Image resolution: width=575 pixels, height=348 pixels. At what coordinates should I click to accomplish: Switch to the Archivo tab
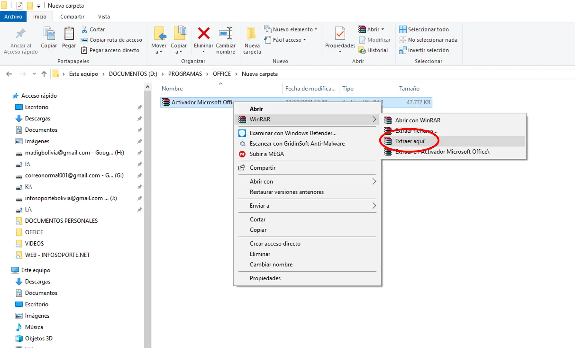click(x=13, y=17)
